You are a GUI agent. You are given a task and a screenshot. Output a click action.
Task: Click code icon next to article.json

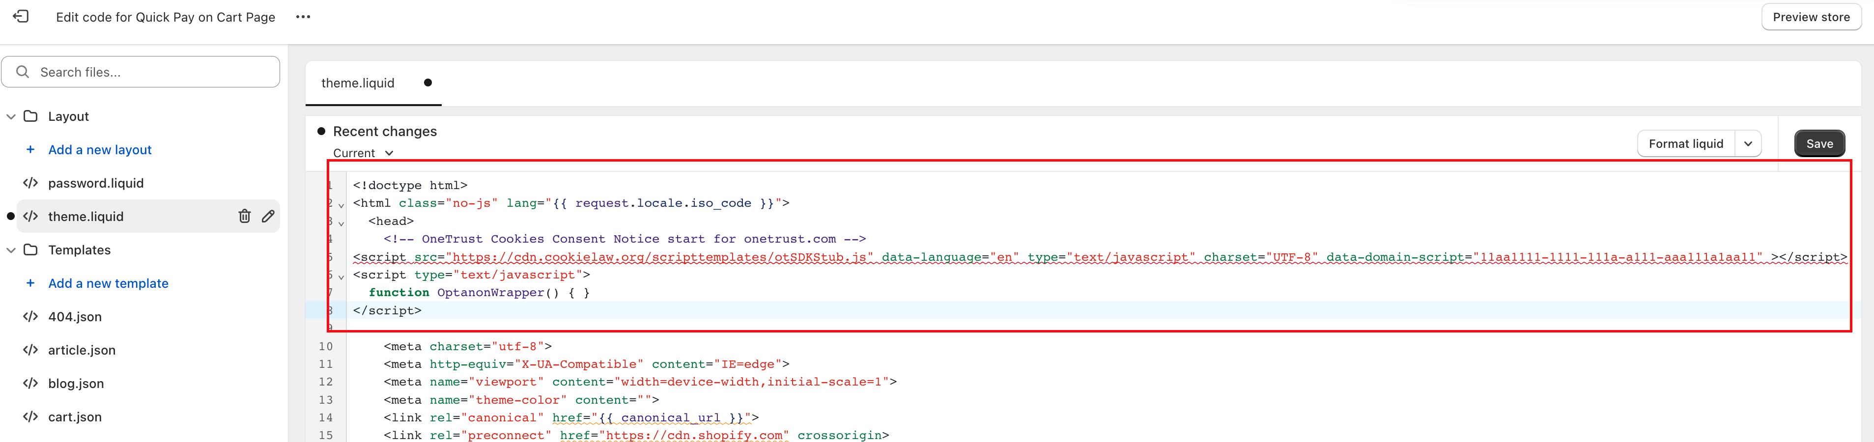click(30, 350)
